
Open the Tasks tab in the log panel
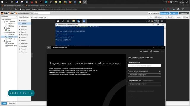coord(4,103)
